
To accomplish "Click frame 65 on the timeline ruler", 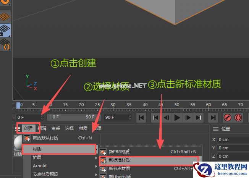I will tap(225, 105).
